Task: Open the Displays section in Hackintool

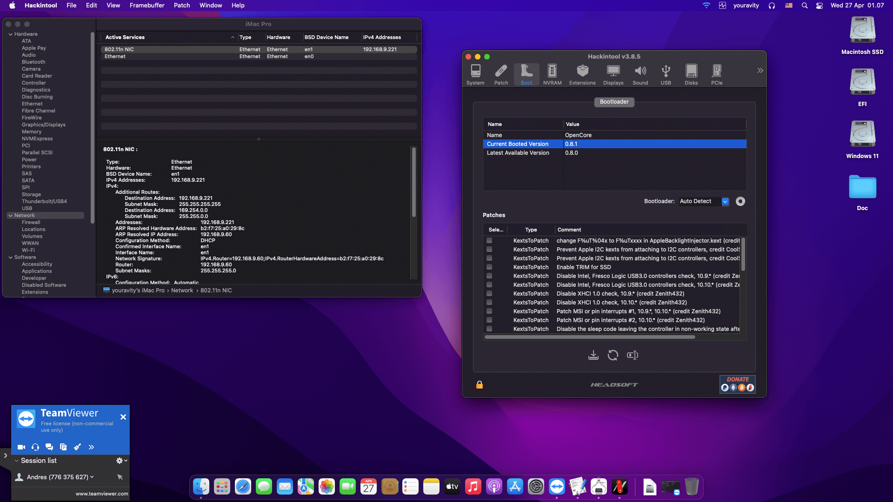Action: [x=613, y=74]
